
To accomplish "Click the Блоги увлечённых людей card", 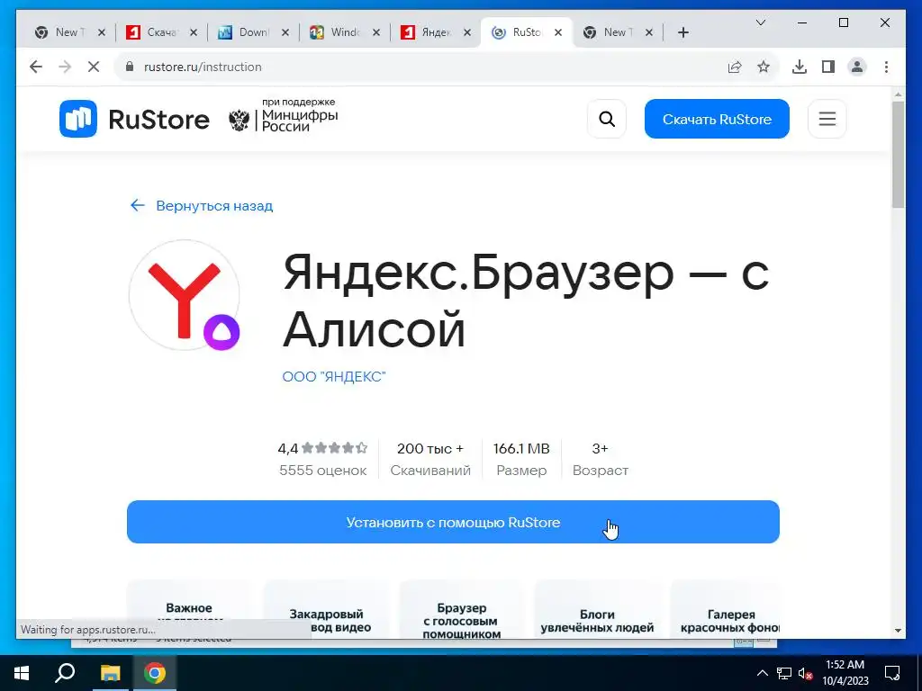I will (x=597, y=611).
